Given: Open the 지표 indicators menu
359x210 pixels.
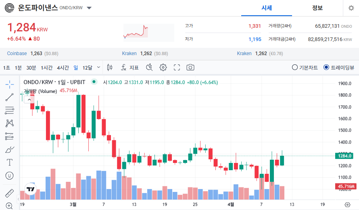Looking at the screenshot, I should [129, 68].
